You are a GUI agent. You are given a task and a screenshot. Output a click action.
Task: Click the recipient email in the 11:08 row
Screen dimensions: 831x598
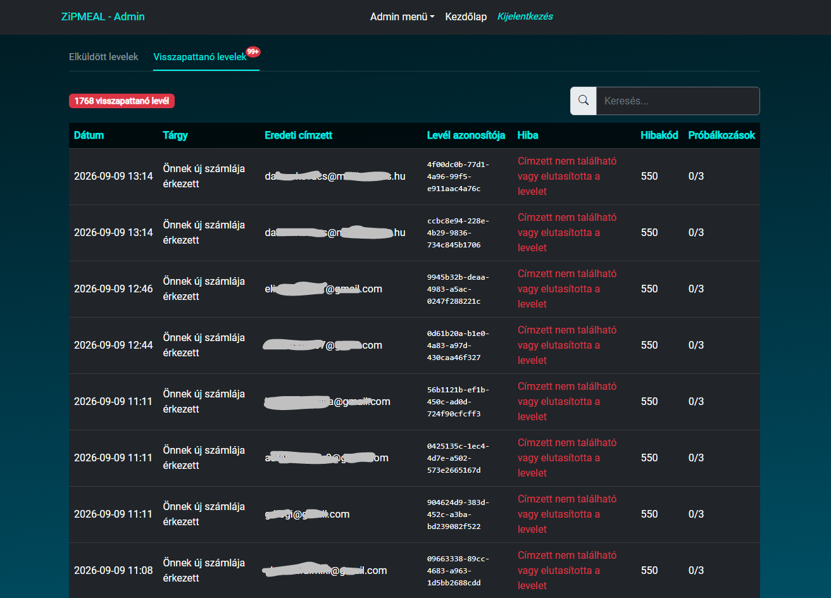[x=325, y=571]
